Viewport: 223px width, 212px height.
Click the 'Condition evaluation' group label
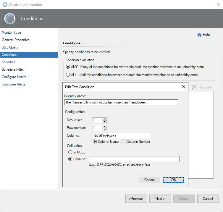pos(80,60)
